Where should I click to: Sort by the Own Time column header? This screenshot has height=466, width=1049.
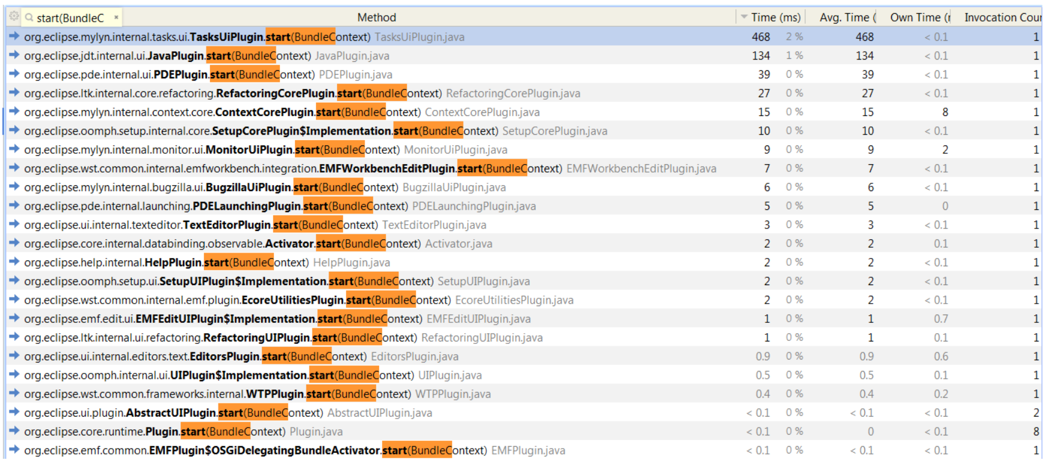(x=919, y=17)
